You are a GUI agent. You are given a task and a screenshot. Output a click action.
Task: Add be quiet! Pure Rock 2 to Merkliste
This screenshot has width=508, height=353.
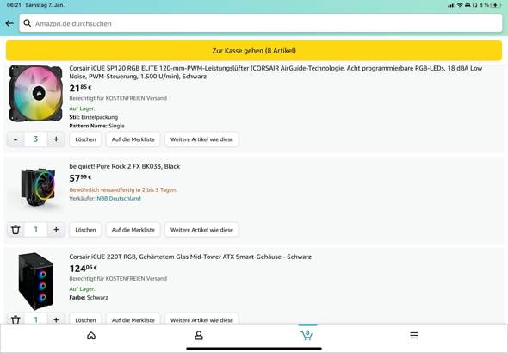pyautogui.click(x=133, y=230)
